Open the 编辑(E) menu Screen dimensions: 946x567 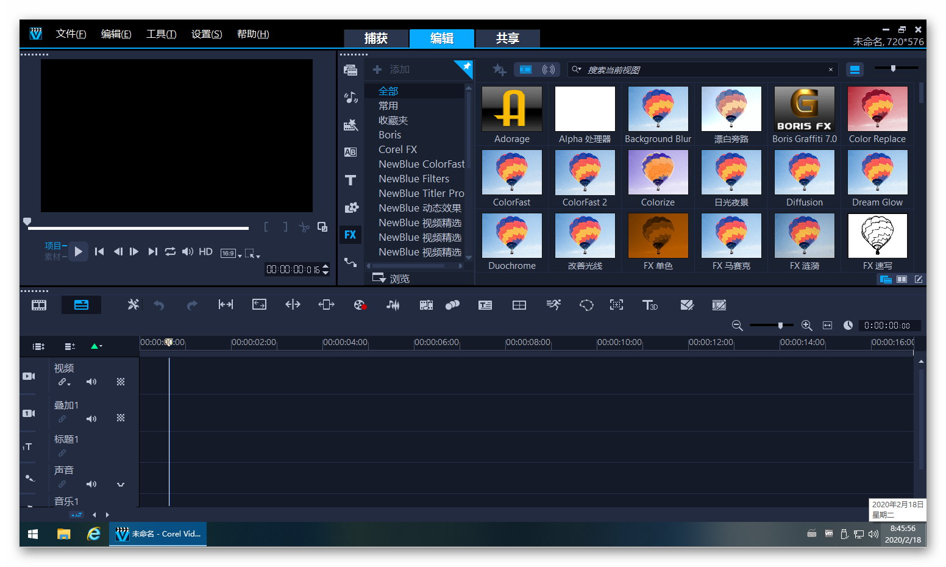point(116,34)
